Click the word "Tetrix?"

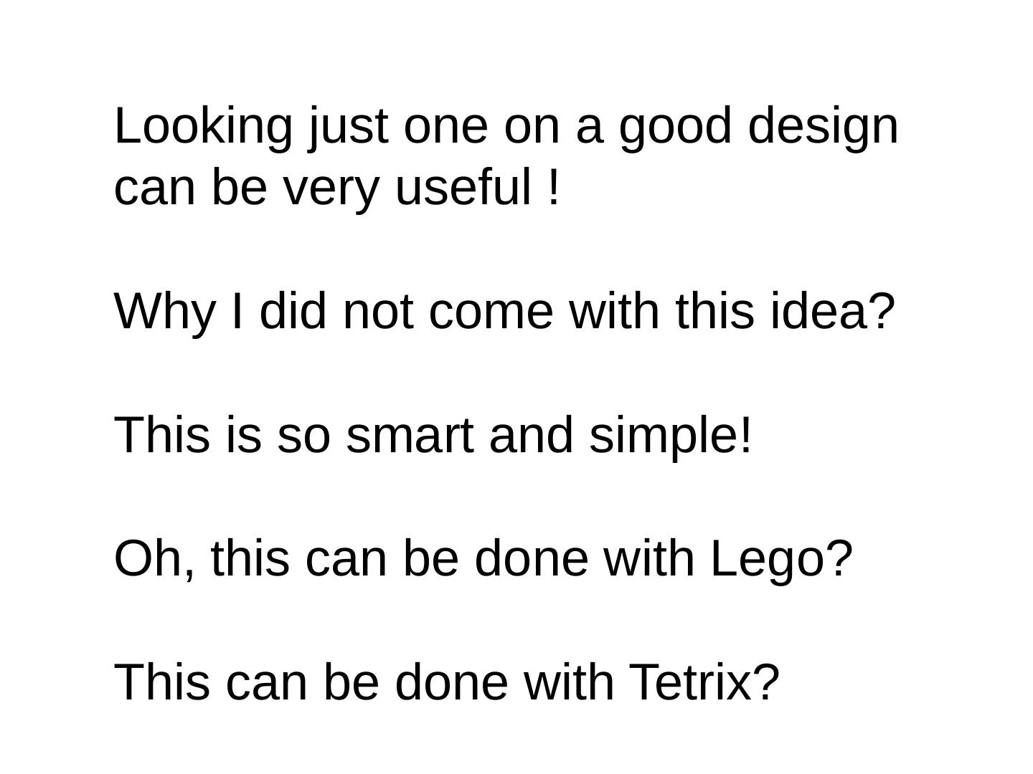click(x=704, y=682)
